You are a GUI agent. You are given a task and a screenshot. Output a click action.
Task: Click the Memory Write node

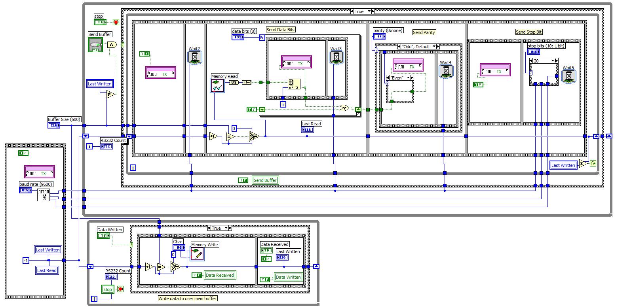pos(197,254)
